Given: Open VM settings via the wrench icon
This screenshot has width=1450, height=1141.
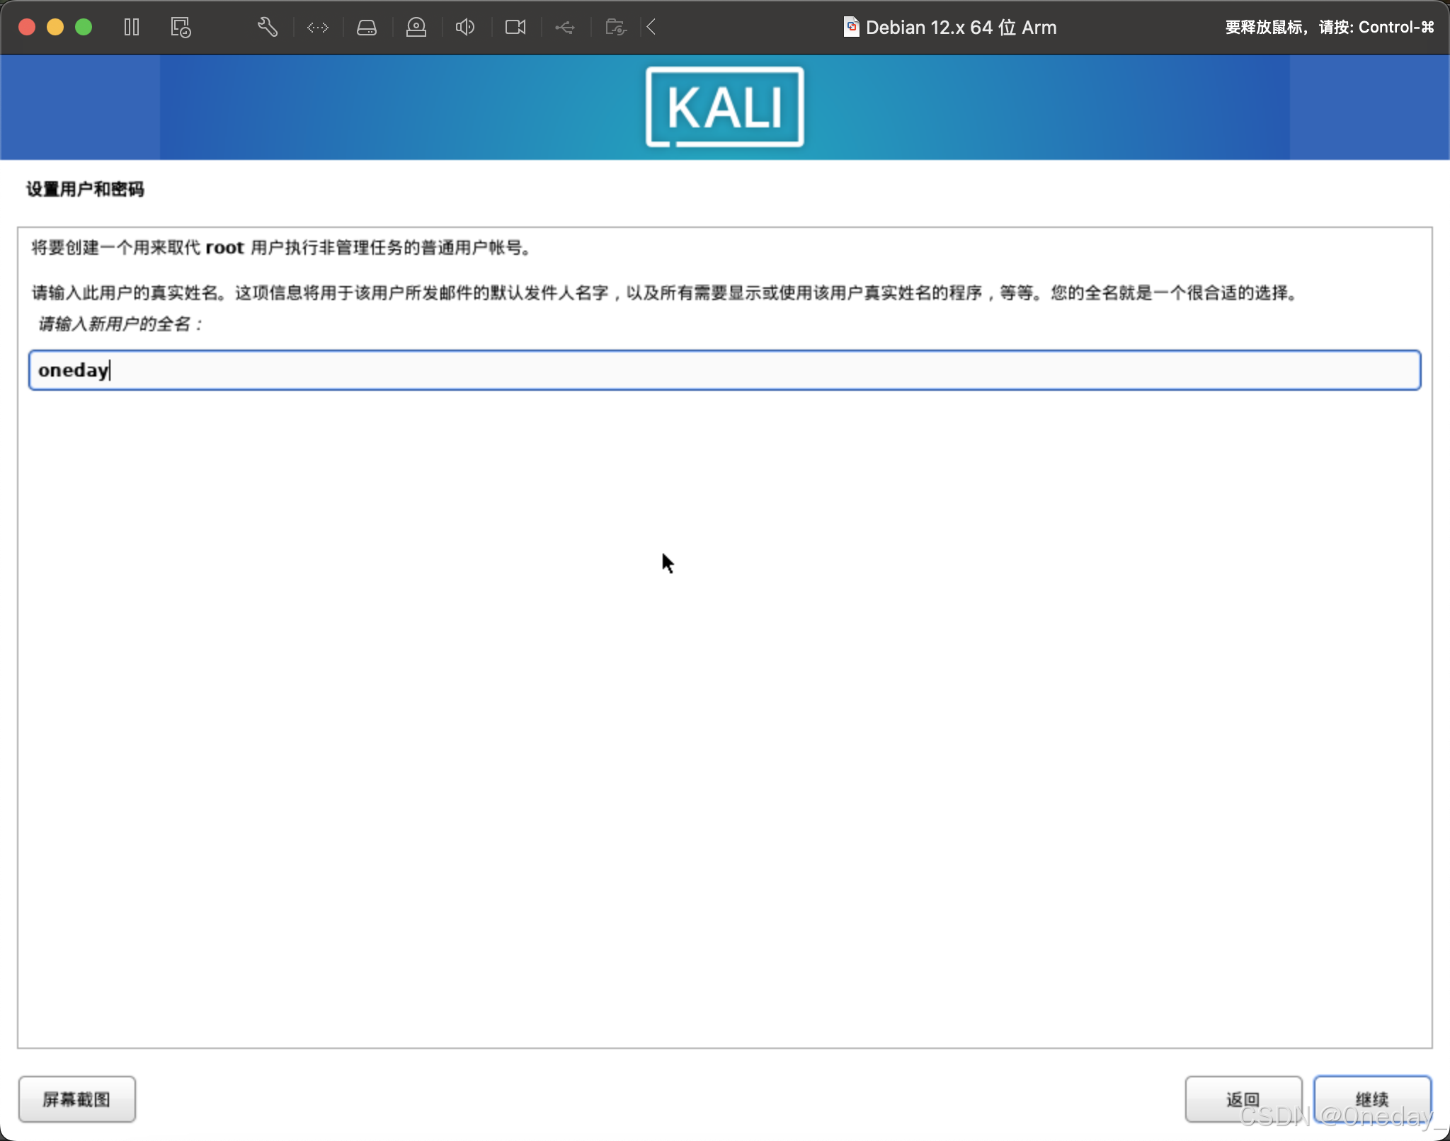Looking at the screenshot, I should [268, 27].
